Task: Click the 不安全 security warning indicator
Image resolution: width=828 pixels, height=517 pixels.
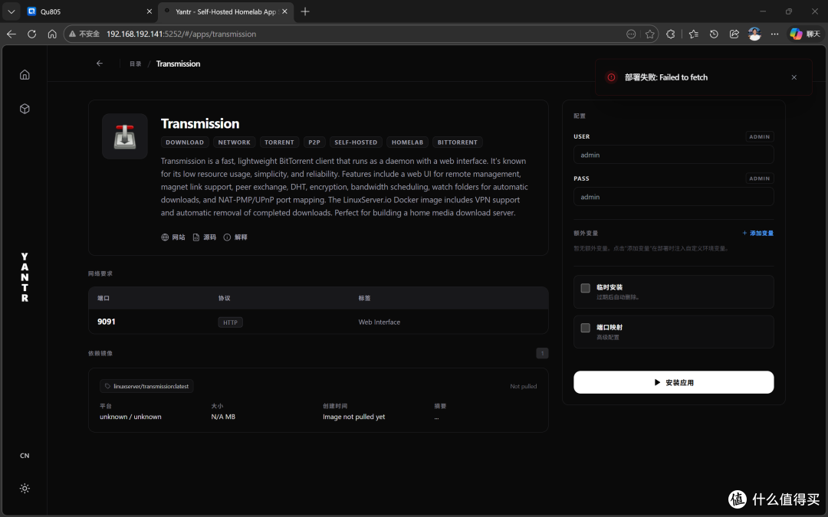Action: [x=84, y=34]
